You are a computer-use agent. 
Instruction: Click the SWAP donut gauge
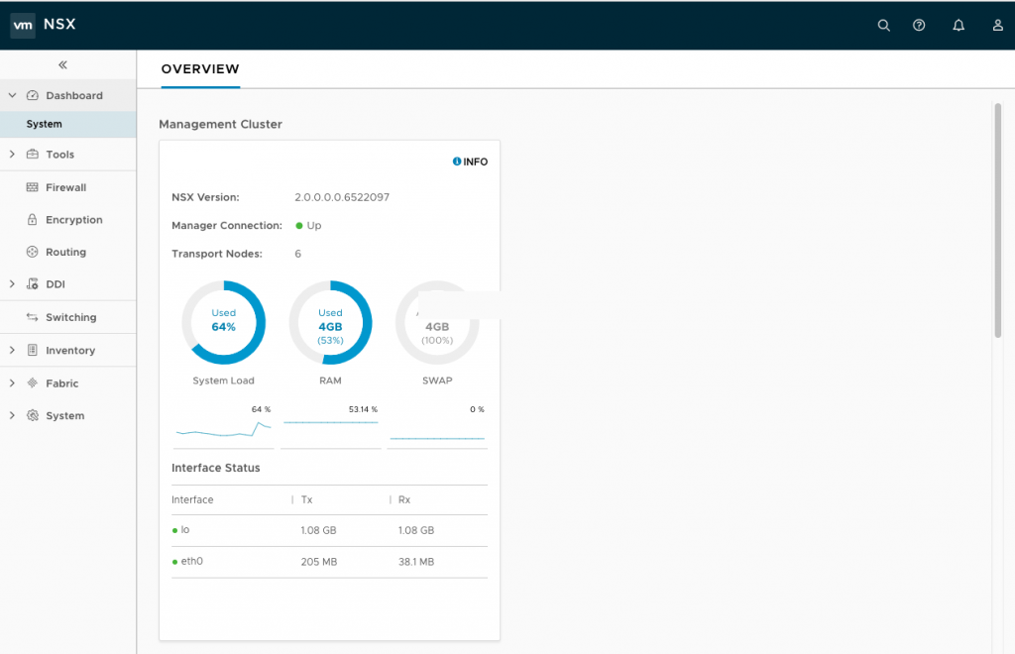[x=437, y=322]
